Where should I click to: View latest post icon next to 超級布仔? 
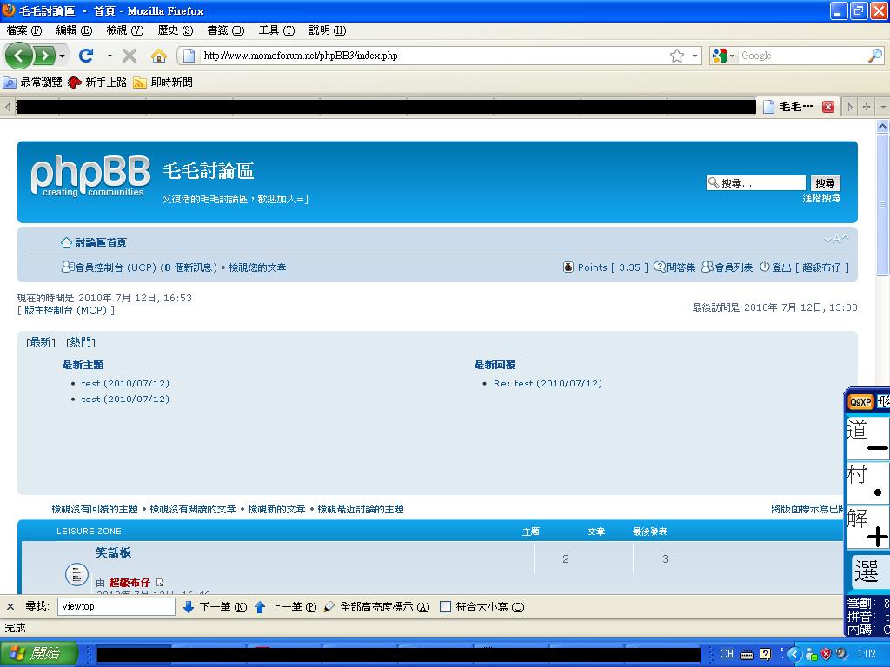pyautogui.click(x=160, y=583)
